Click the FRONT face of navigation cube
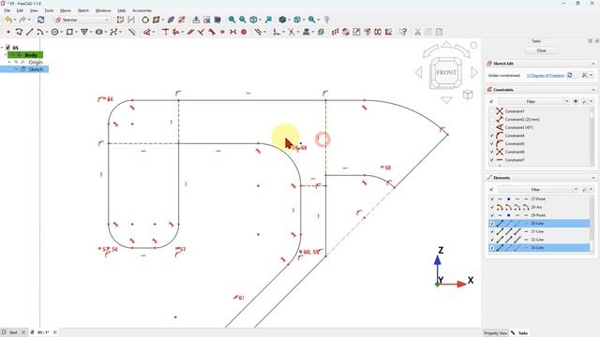The width and height of the screenshot is (600, 337). tap(446, 73)
